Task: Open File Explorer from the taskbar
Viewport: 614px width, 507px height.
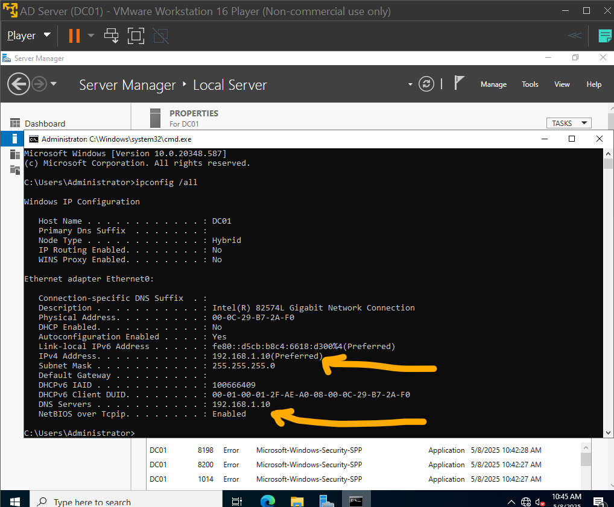Action: point(297,501)
